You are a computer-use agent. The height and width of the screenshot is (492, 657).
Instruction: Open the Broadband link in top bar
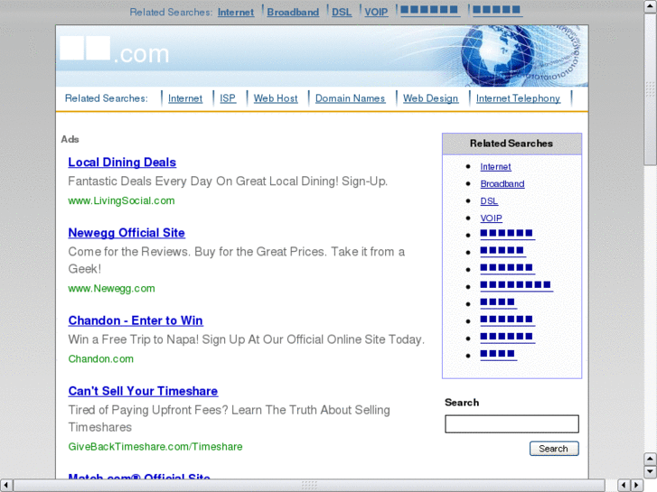[293, 12]
